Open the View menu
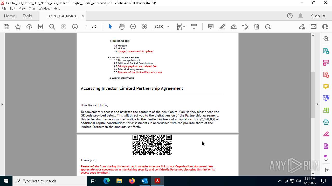The height and width of the screenshot is (186, 332). click(x=22, y=9)
